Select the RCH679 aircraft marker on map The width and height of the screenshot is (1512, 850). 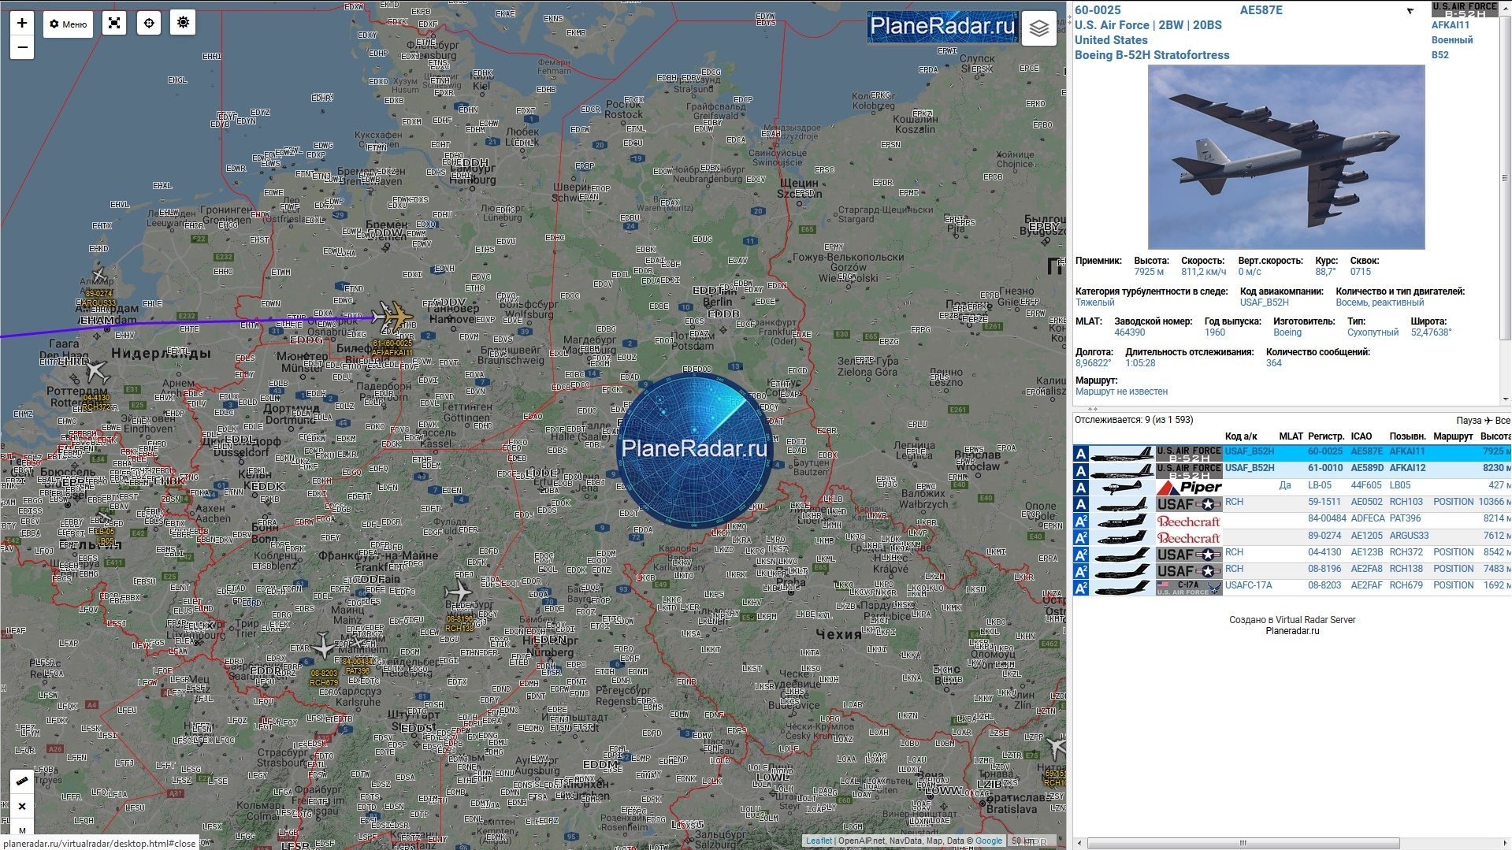tap(323, 646)
